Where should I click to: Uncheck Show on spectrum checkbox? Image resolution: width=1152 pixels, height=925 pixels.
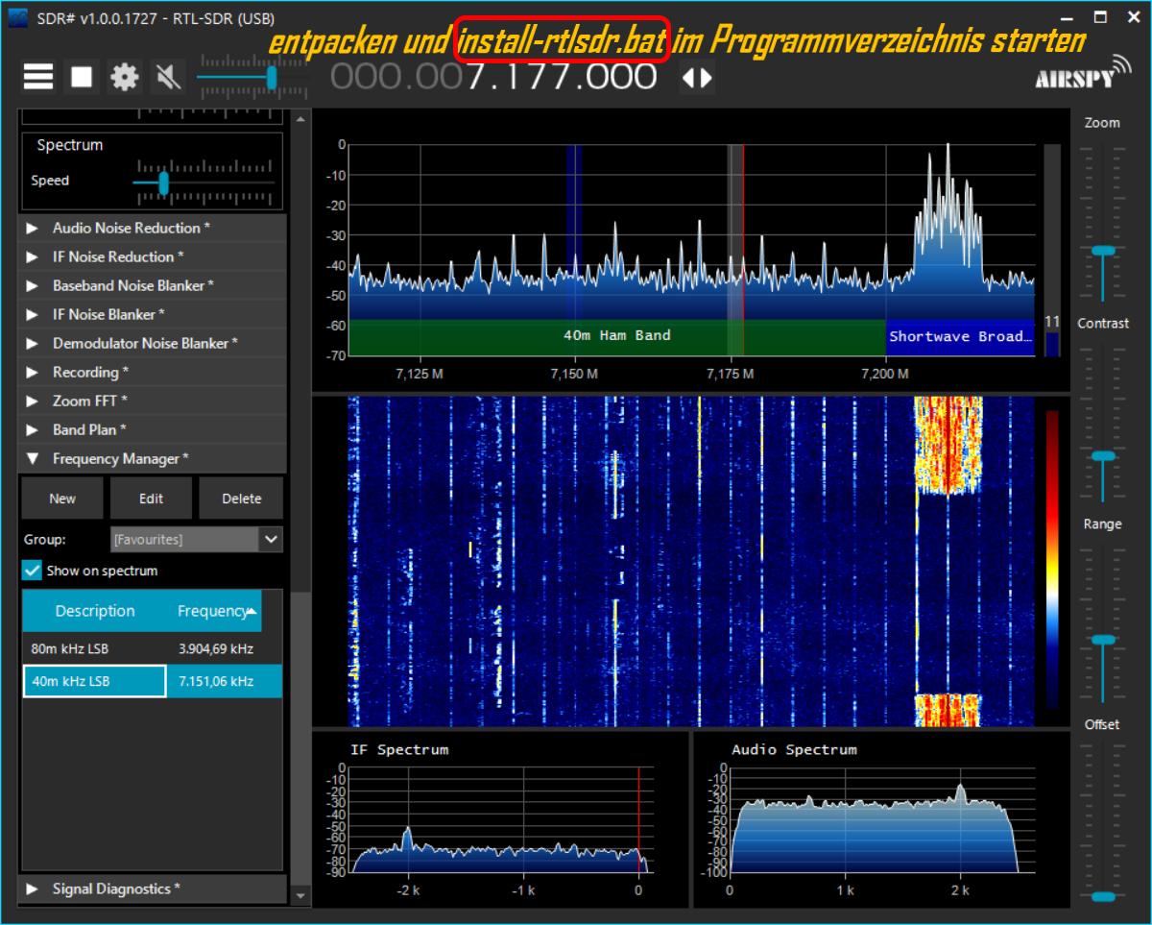(33, 571)
